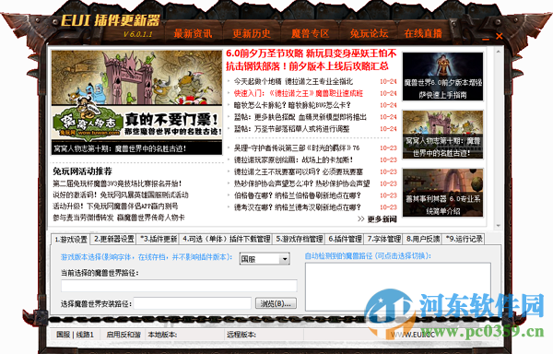Screen dimensions: 553x354
Task: Open news 今天起做个地精 德拉诺之王专业全指北
Action: click(293, 81)
